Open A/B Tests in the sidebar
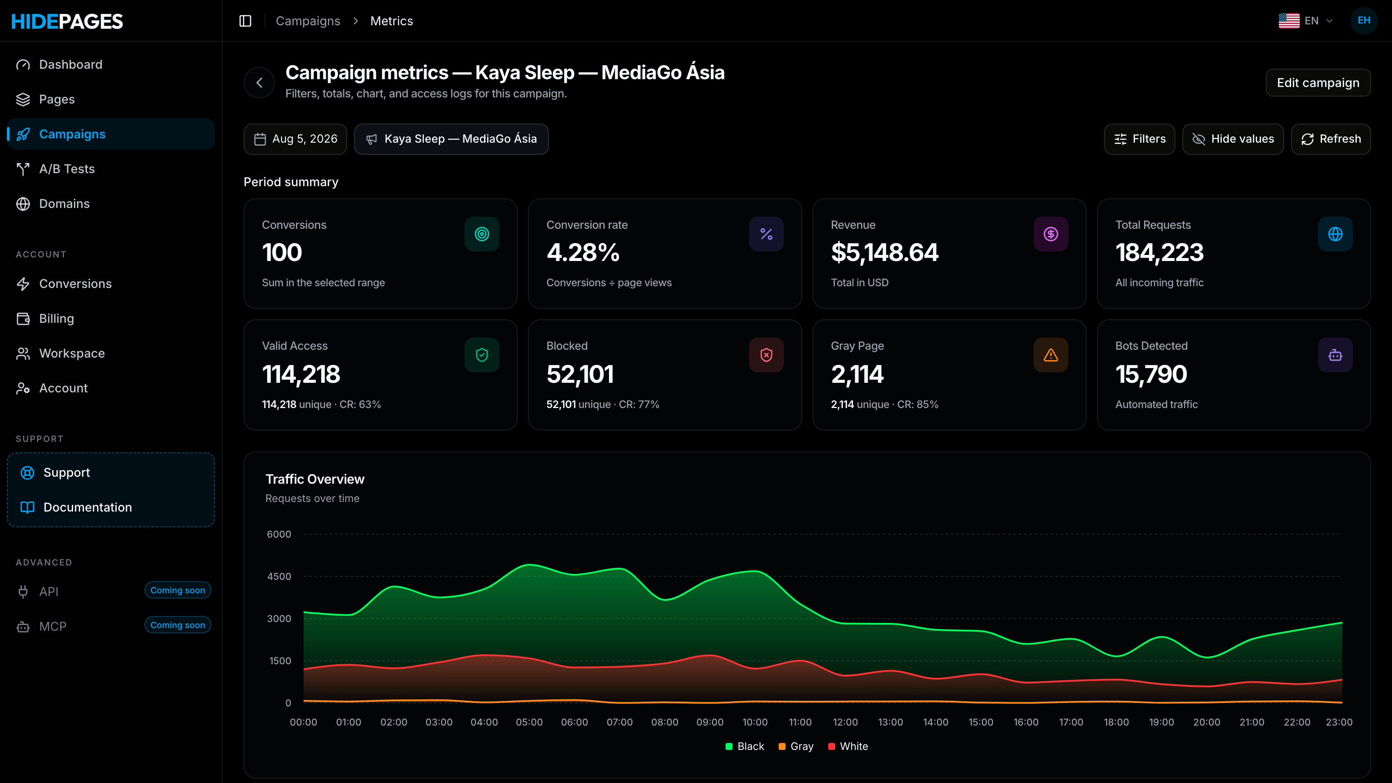 click(x=111, y=169)
